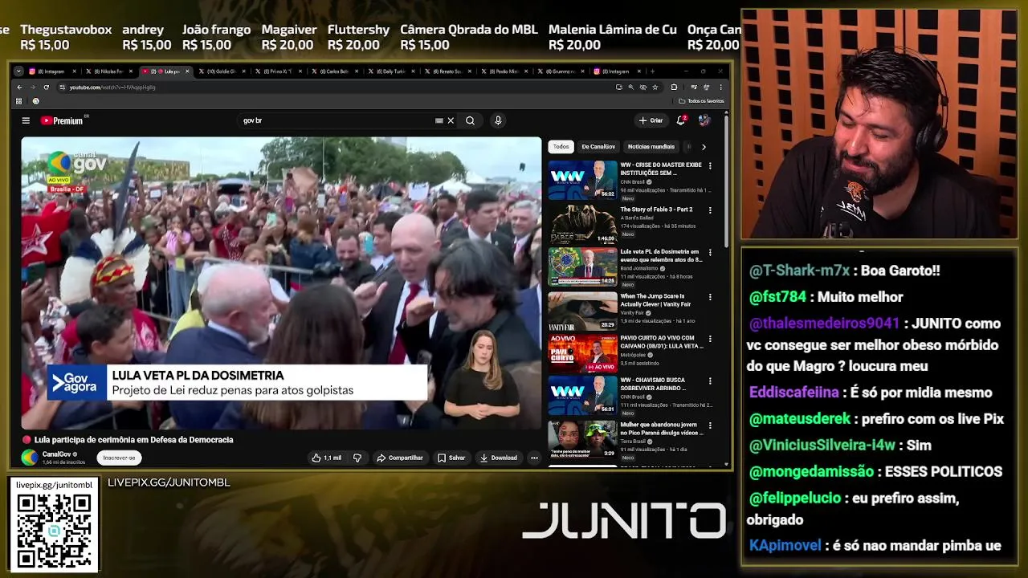Bookmark this page with the star icon

click(655, 87)
